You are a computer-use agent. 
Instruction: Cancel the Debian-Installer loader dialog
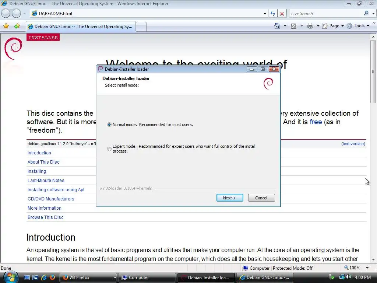(261, 198)
